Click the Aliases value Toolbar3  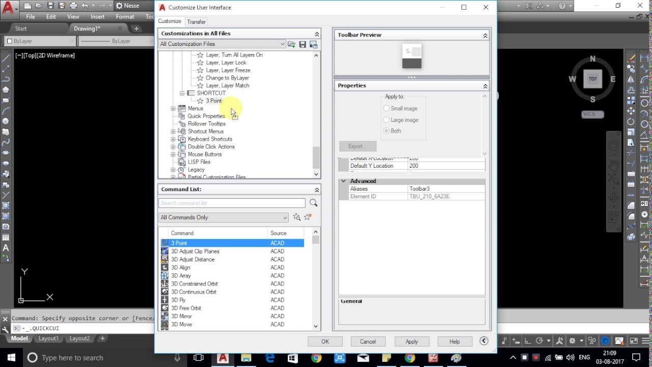click(446, 189)
